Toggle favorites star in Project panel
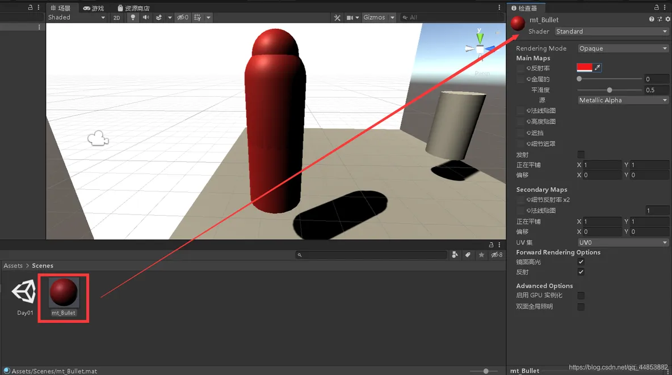 (x=481, y=255)
